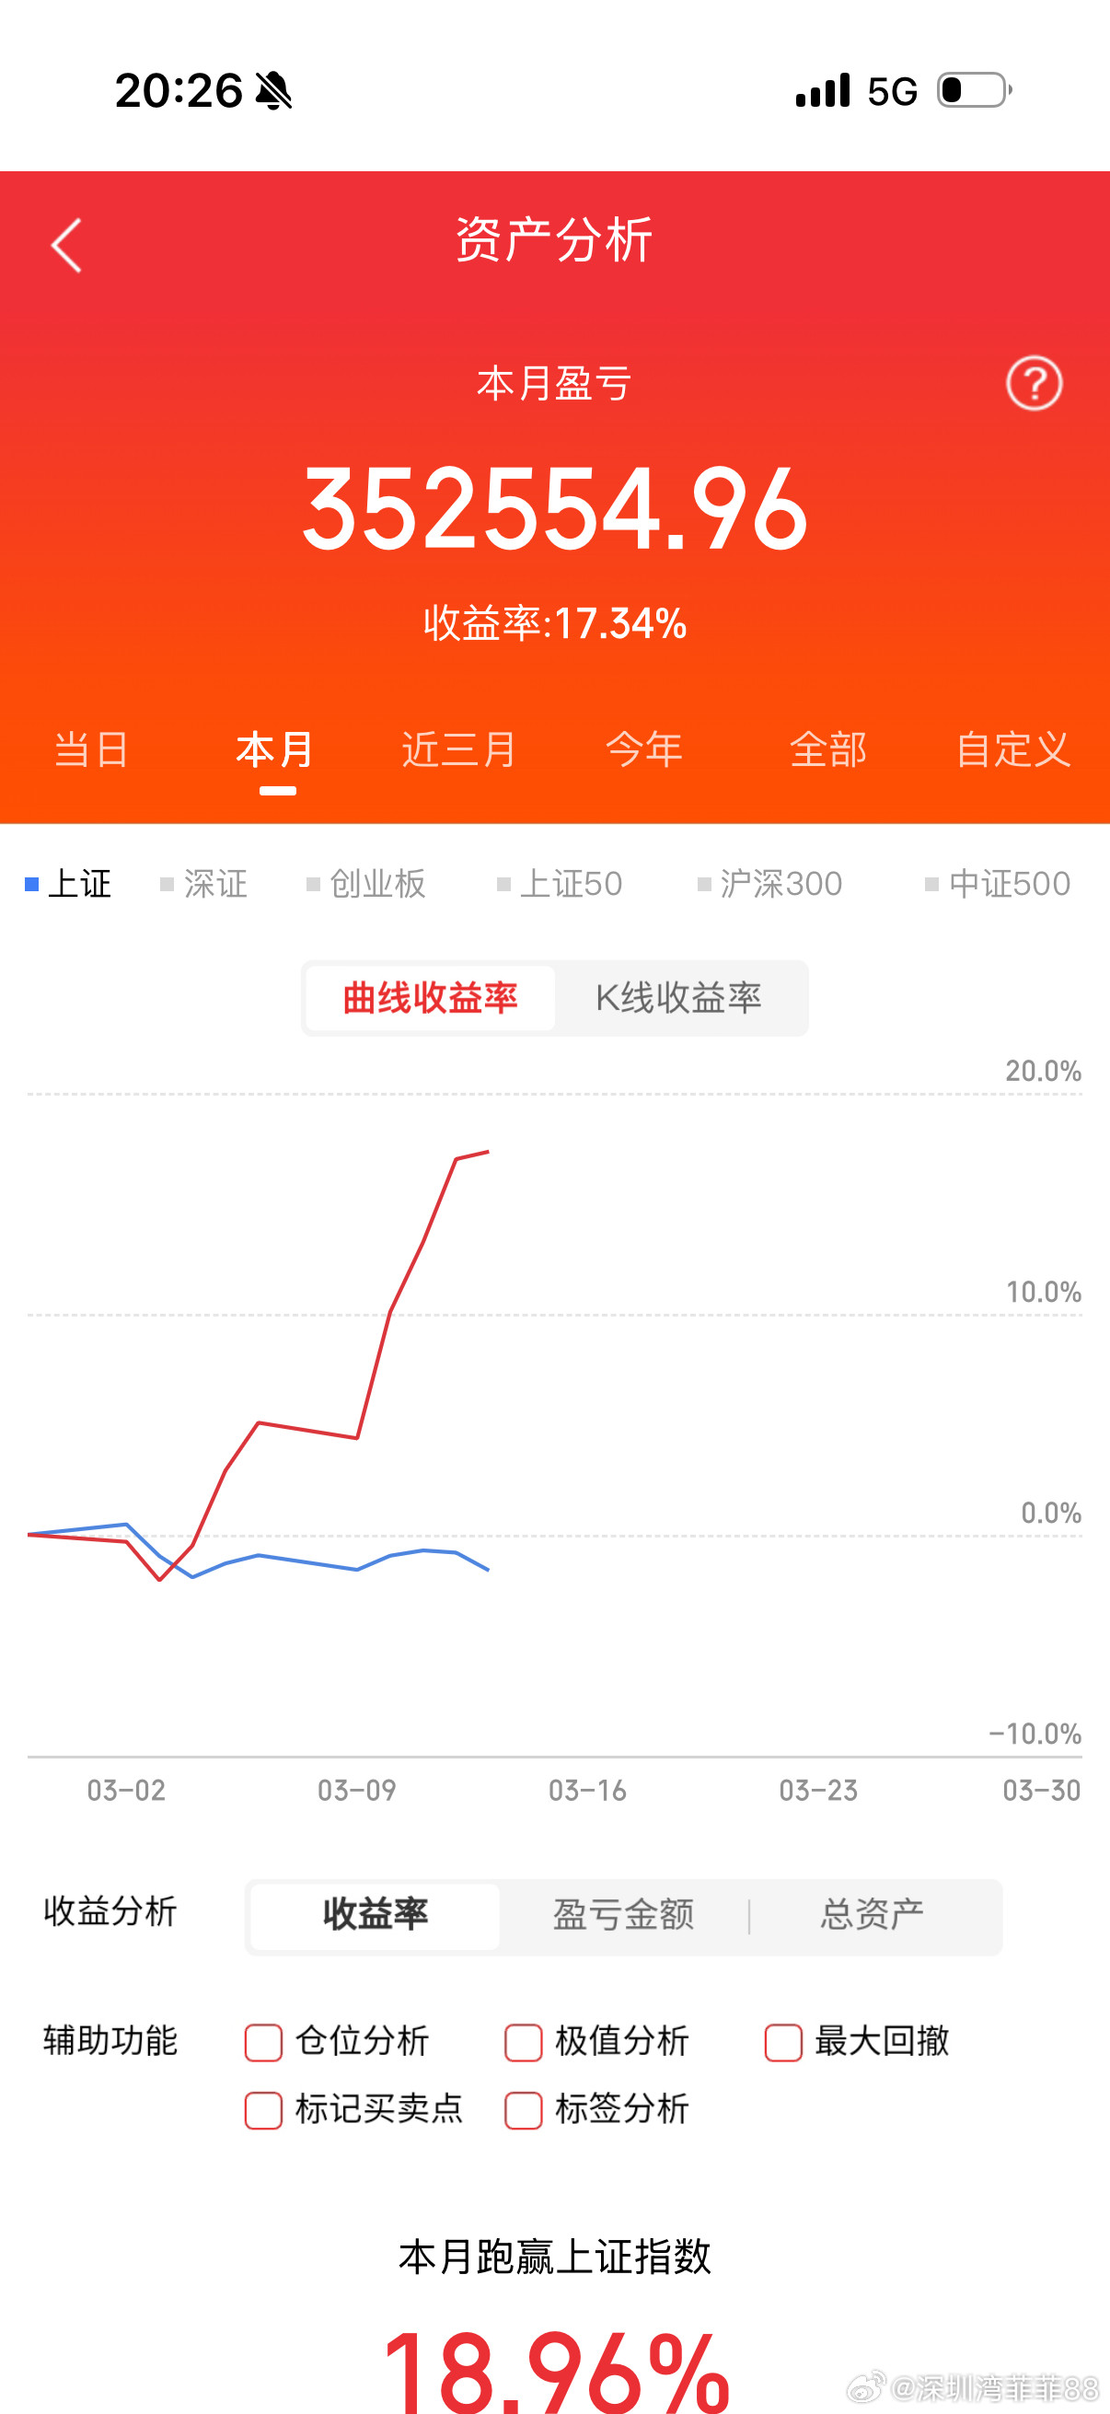
Task: Open the help question mark icon
Action: point(1034,382)
